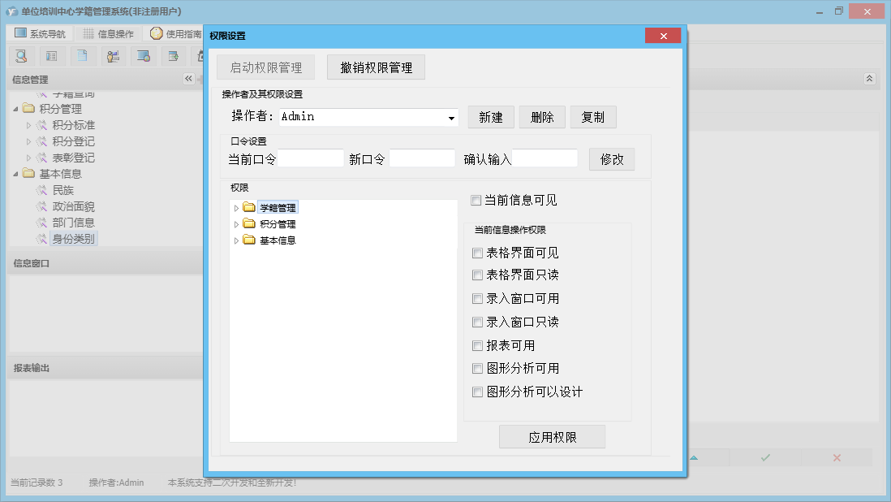Click the double-chevron collapse at main window top right
This screenshot has width=891, height=502.
(869, 79)
